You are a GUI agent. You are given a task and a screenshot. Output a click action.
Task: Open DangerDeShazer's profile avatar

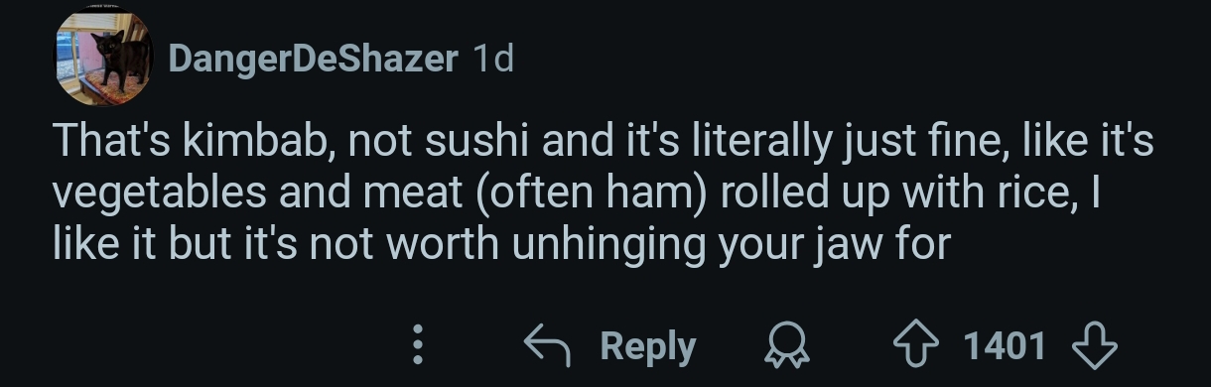point(102,59)
